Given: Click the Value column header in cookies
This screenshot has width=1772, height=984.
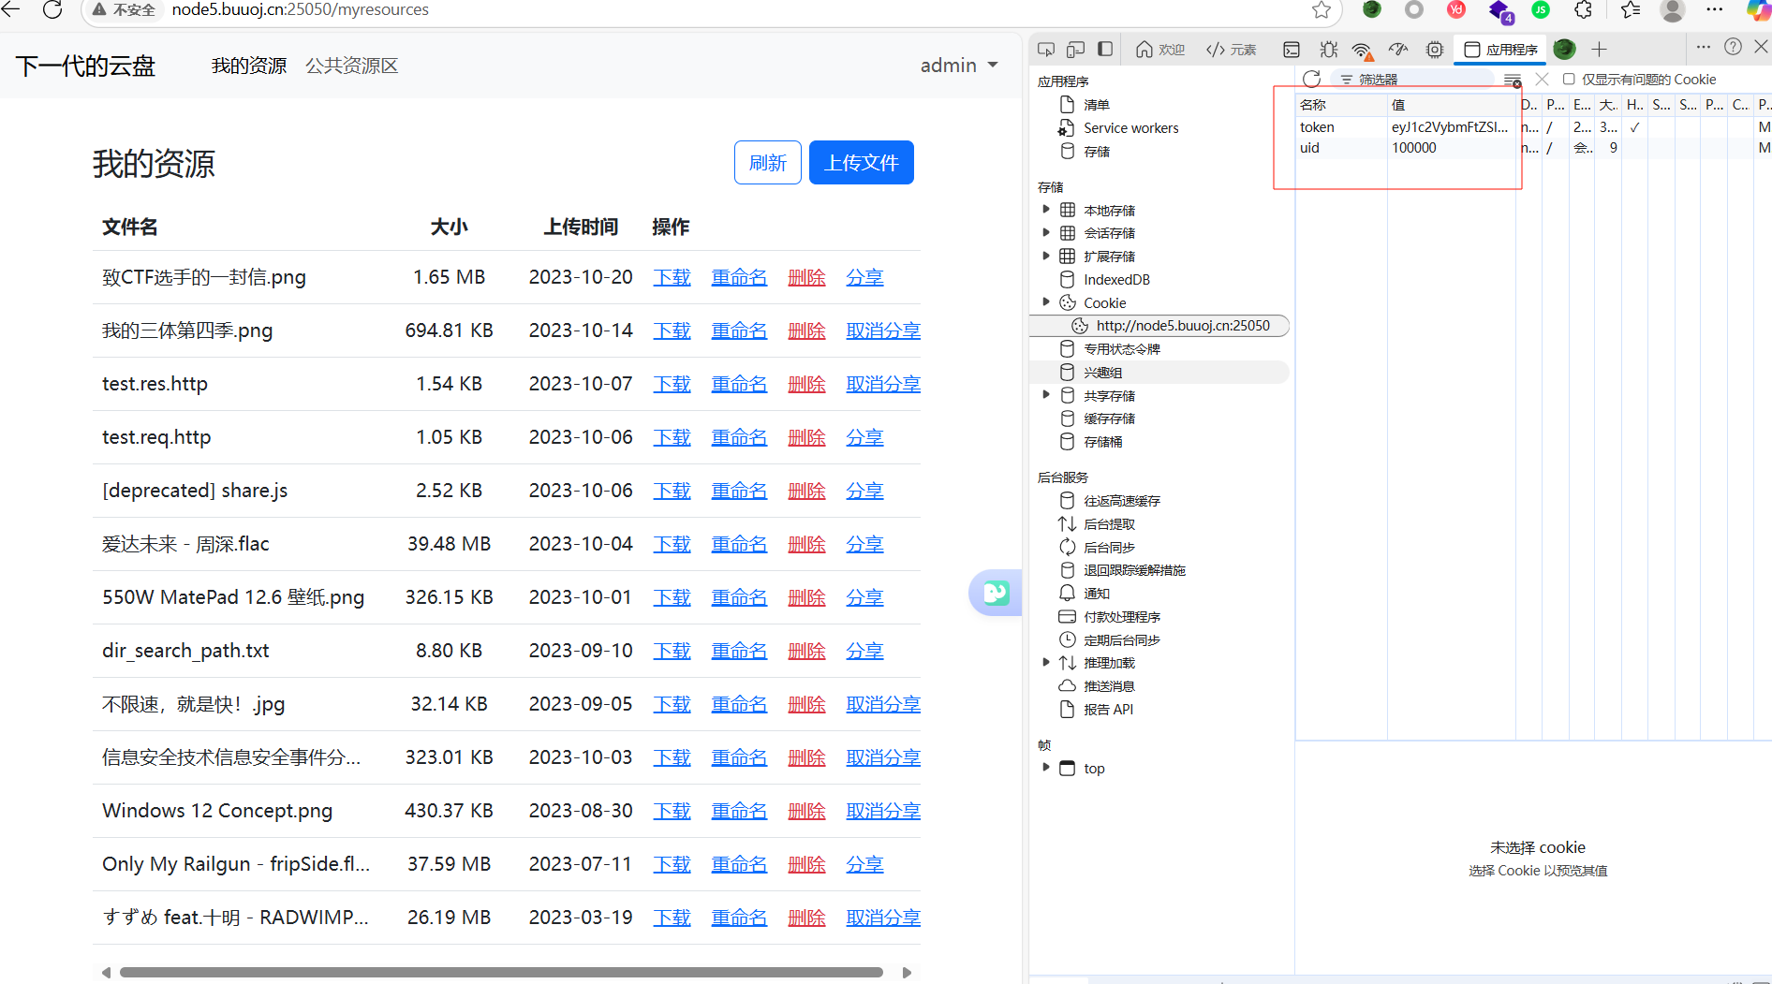Looking at the screenshot, I should pyautogui.click(x=1452, y=105).
